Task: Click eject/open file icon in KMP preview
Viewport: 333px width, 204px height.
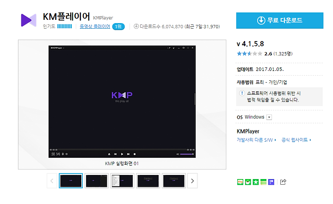Action: click(x=109, y=154)
